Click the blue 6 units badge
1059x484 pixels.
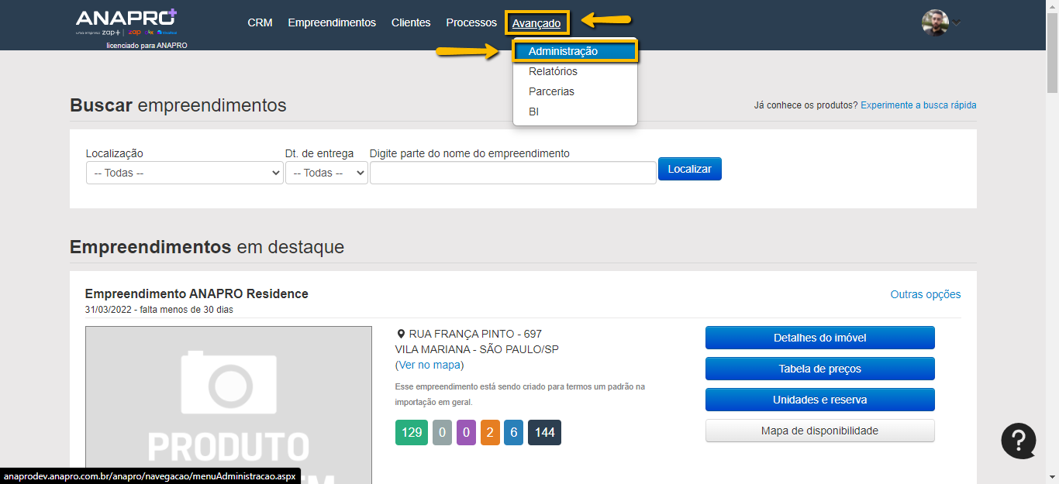[x=513, y=432]
